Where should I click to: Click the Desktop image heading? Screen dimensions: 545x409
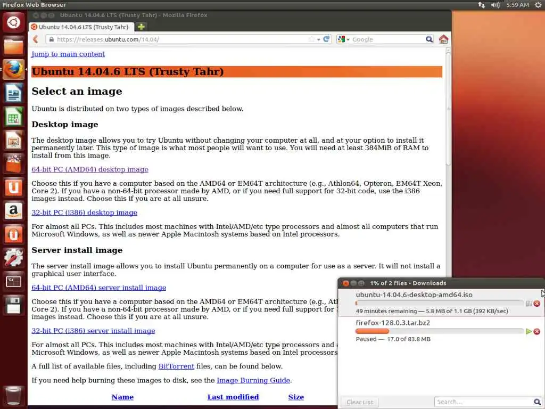tap(65, 124)
